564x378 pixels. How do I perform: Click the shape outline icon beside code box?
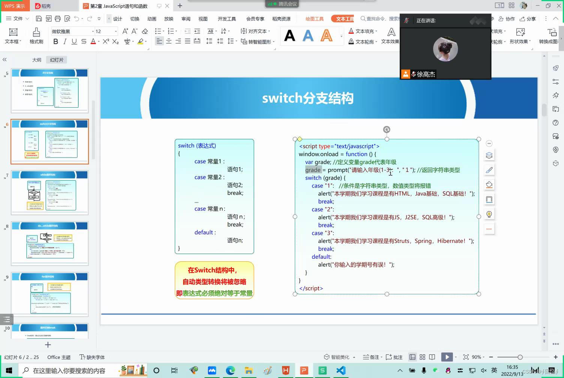(x=489, y=199)
